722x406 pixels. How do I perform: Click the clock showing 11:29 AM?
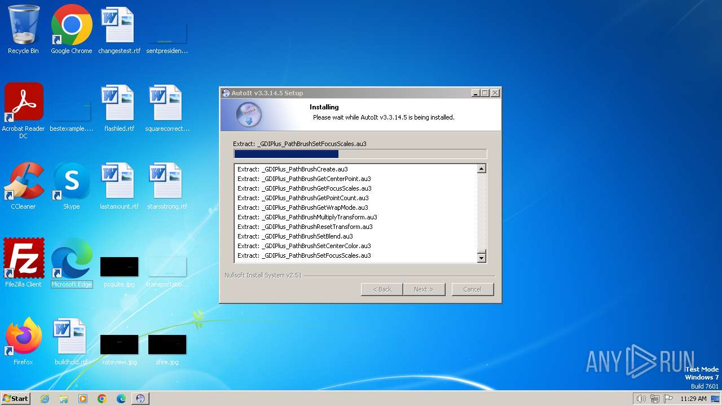[693, 399]
